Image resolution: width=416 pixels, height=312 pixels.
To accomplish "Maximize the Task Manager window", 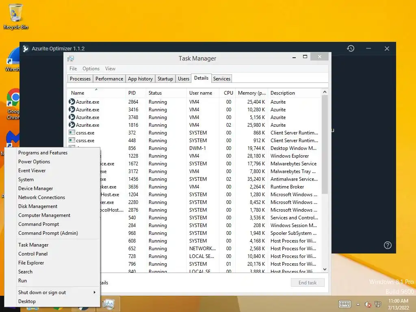I will tap(305, 56).
